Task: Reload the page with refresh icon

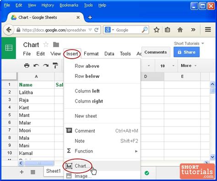Action: click(96, 30)
